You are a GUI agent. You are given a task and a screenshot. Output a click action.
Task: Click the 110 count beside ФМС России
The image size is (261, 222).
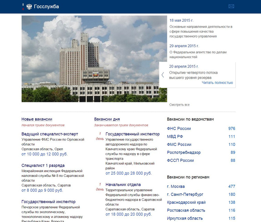pos(232,145)
